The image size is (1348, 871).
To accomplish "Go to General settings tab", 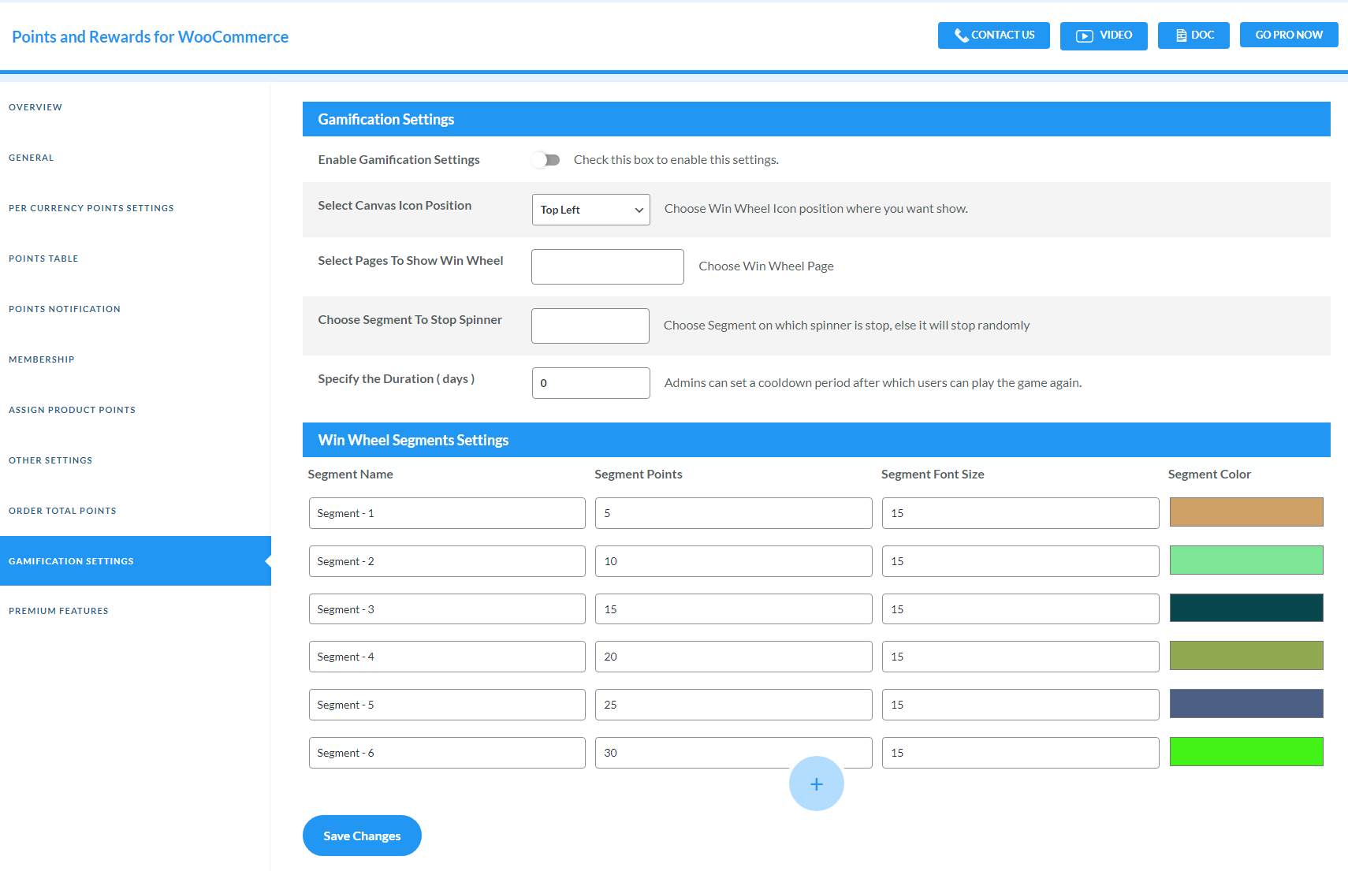I will point(32,158).
